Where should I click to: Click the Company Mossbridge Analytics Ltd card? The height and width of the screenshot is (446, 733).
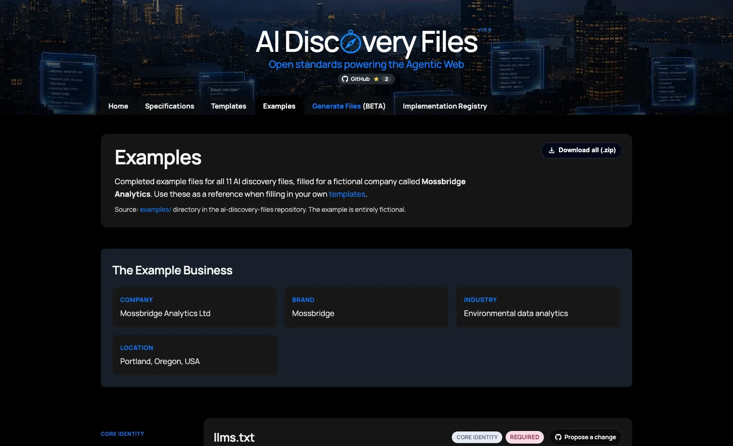click(194, 307)
